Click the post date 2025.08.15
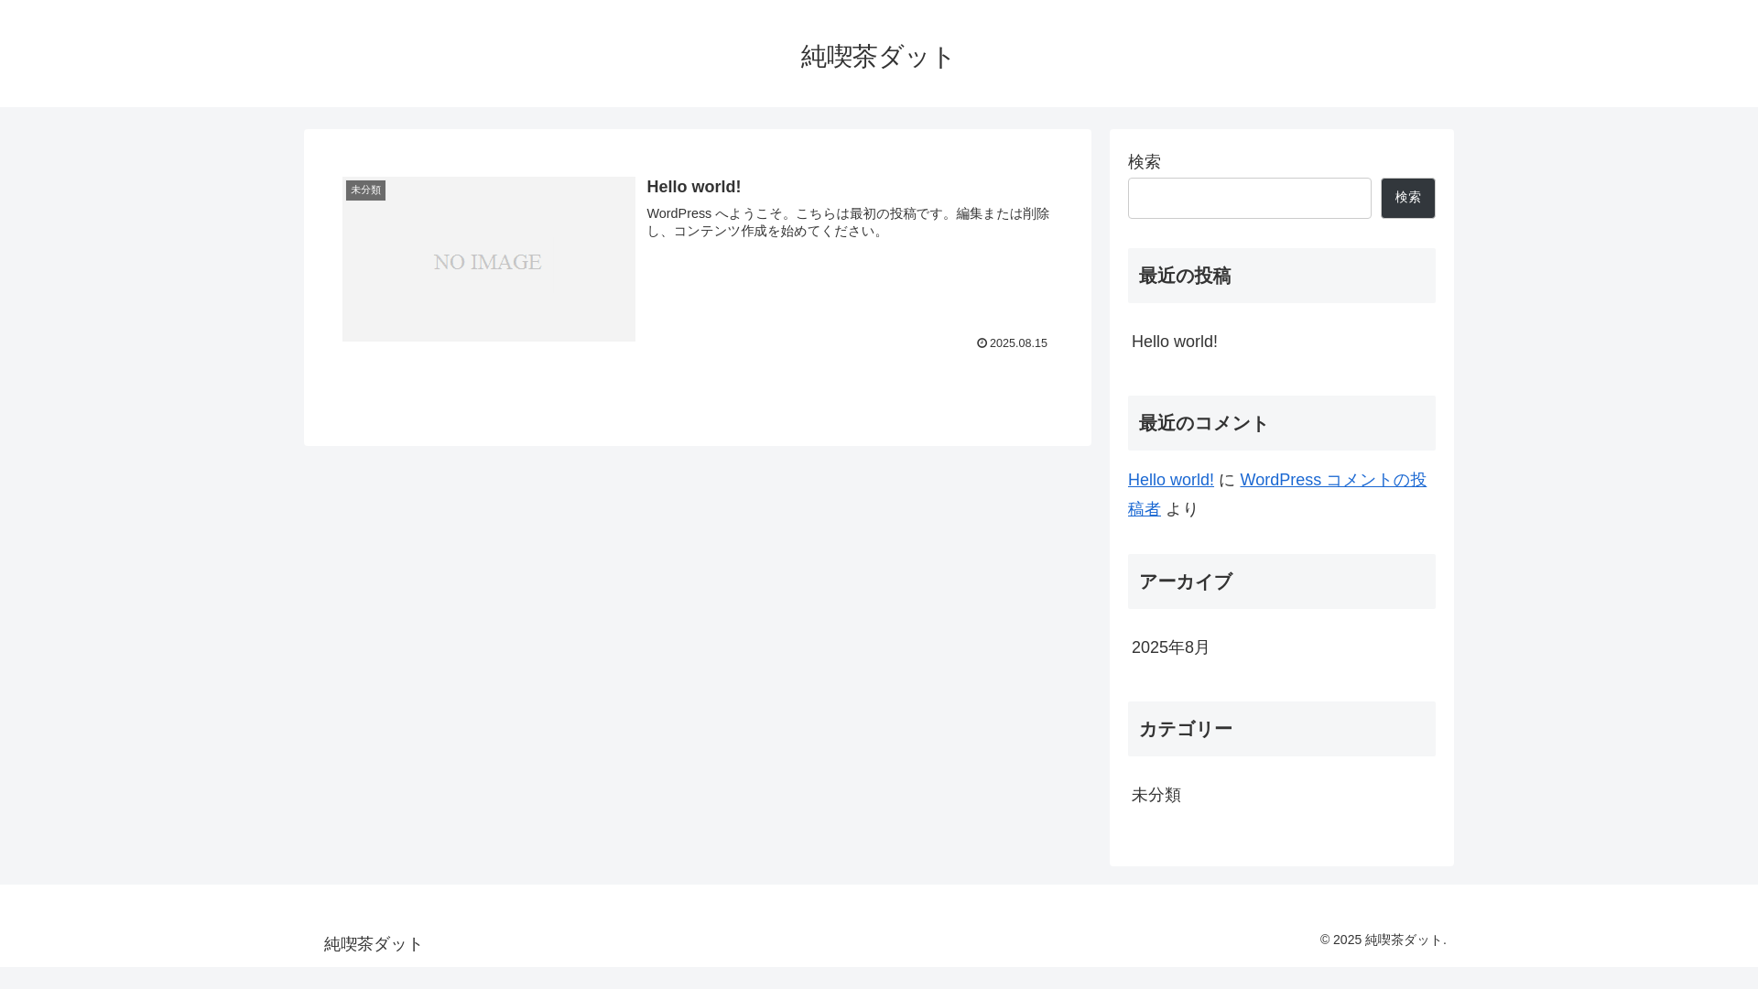 coord(1018,343)
